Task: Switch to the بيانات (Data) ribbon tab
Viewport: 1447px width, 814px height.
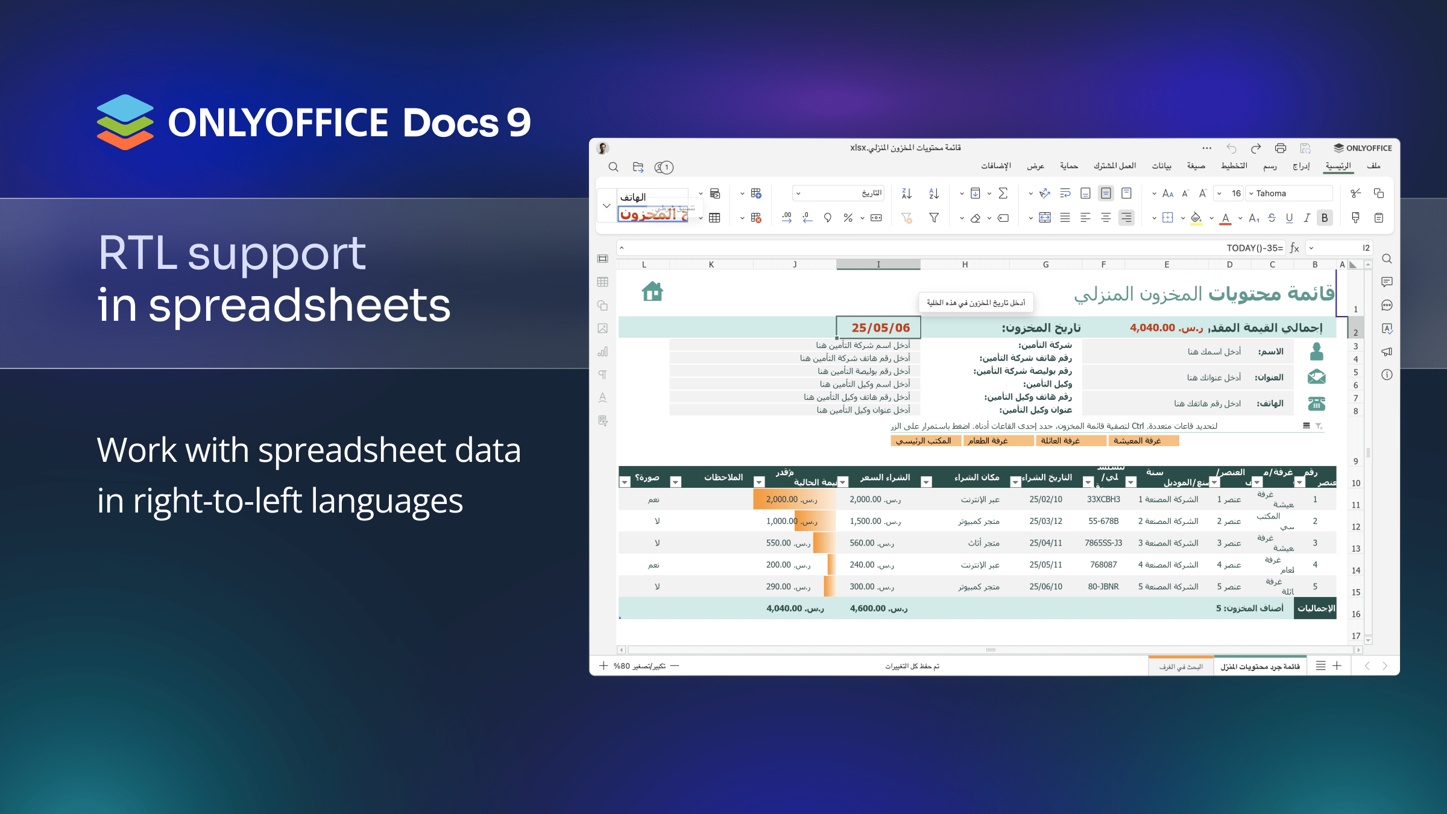Action: pos(1161,166)
